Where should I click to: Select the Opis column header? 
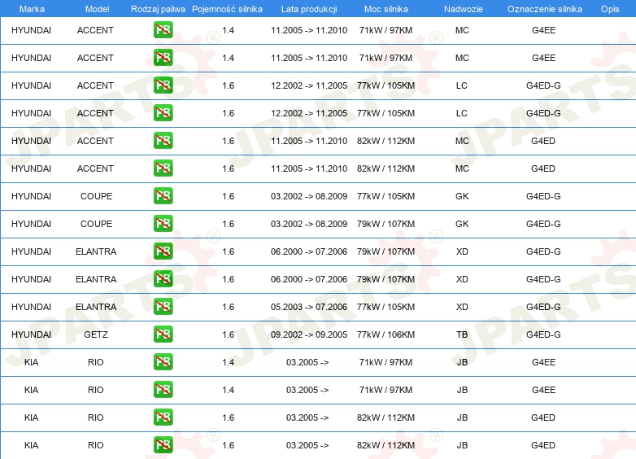(x=610, y=9)
